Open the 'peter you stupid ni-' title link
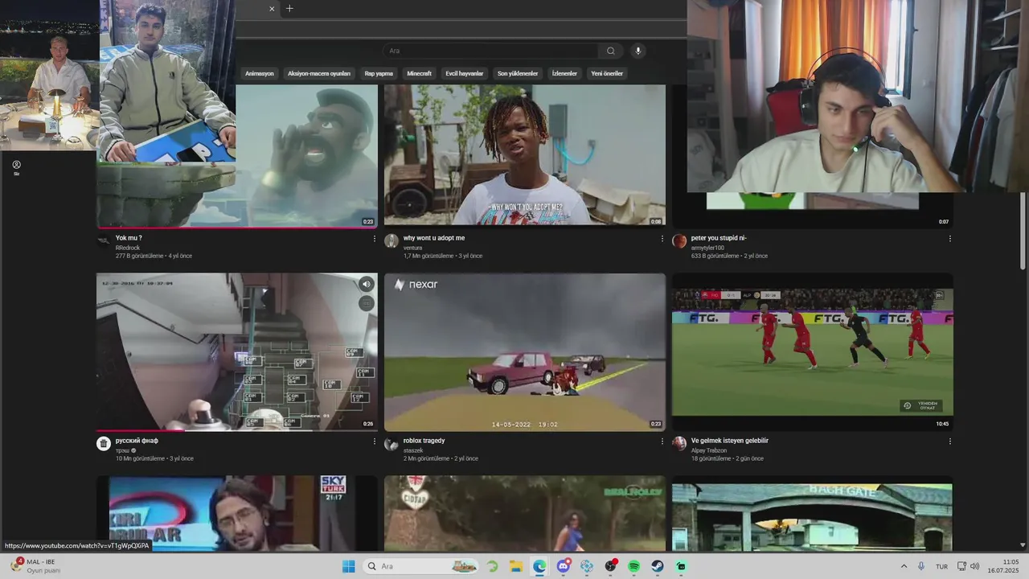The width and height of the screenshot is (1029, 579). (x=719, y=238)
